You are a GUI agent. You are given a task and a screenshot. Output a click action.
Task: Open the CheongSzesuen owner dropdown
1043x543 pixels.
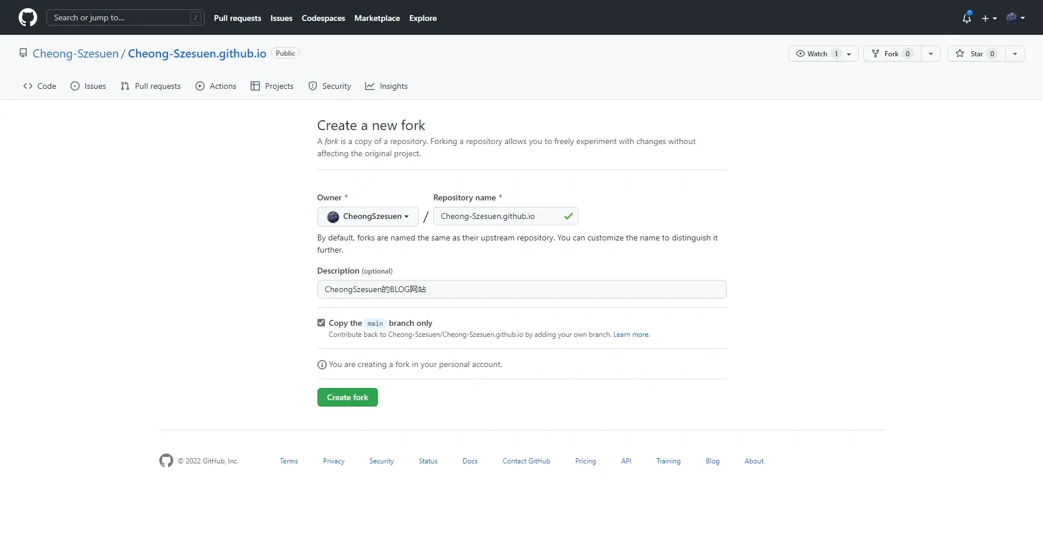pyautogui.click(x=367, y=216)
